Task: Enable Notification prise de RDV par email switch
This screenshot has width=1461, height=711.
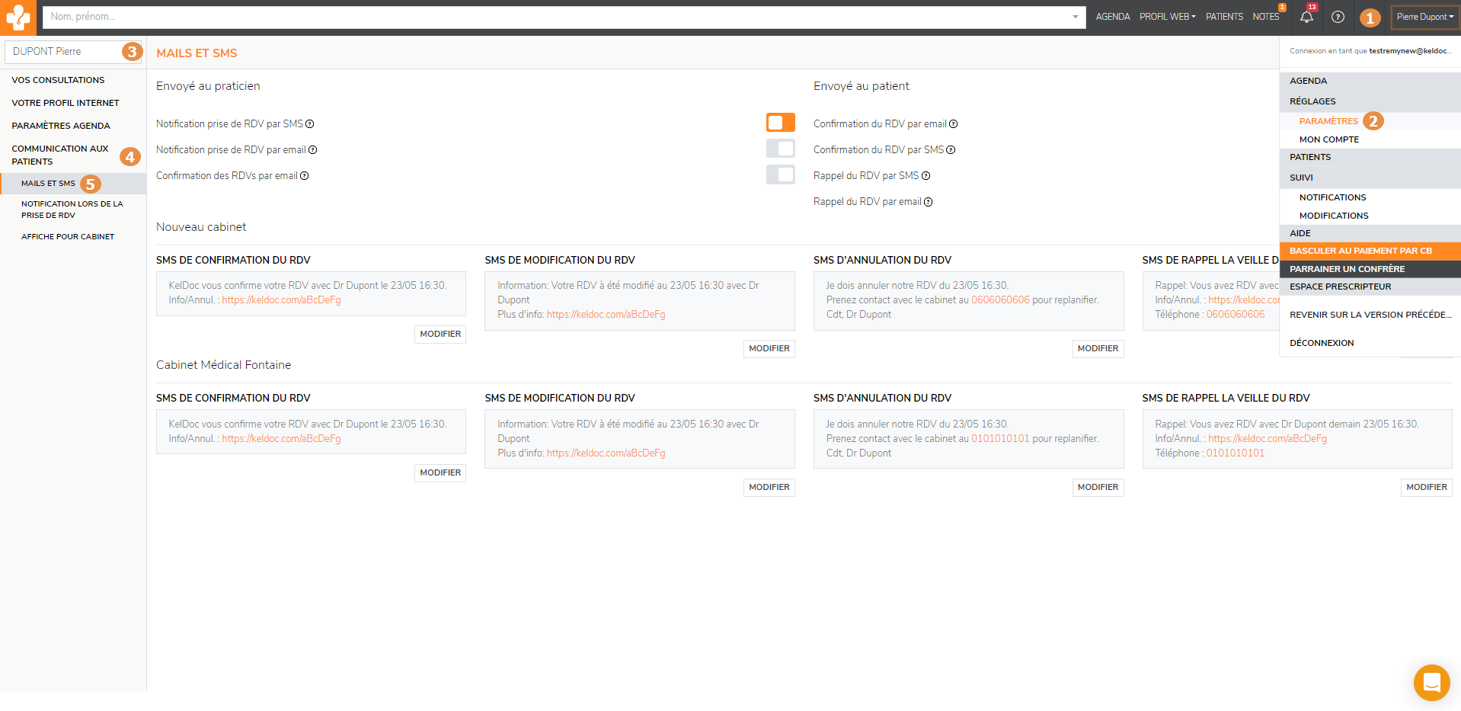Action: coord(780,149)
